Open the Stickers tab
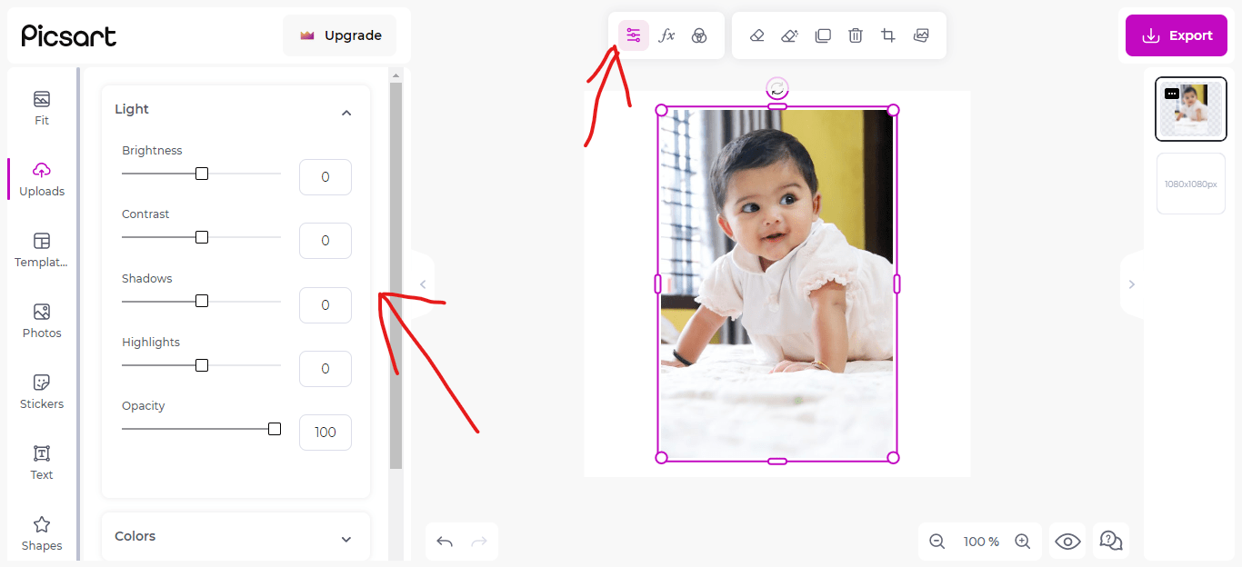 point(42,392)
